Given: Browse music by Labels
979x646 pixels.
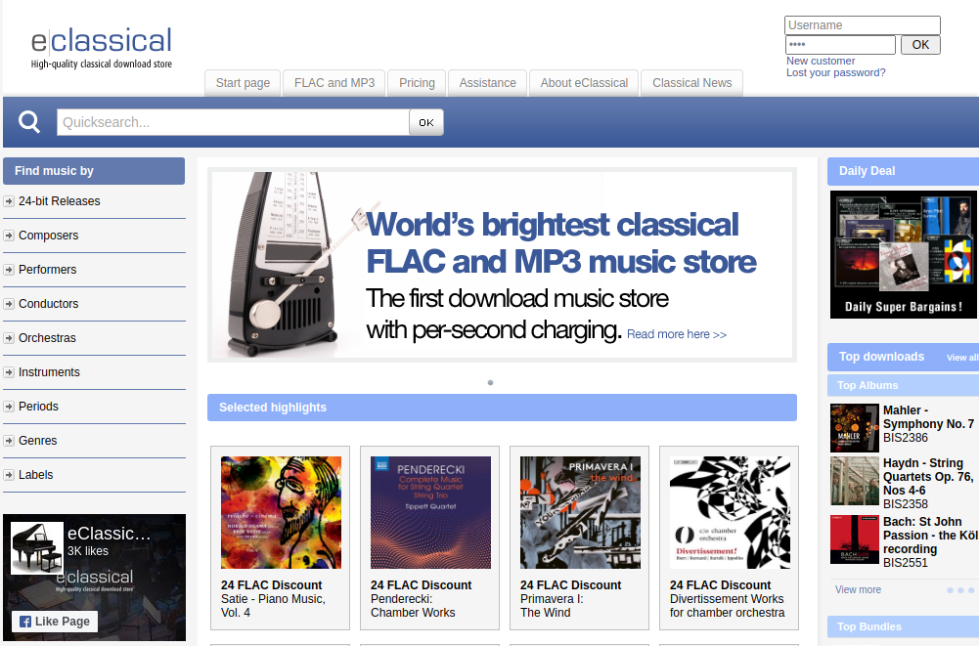Looking at the screenshot, I should 36,475.
